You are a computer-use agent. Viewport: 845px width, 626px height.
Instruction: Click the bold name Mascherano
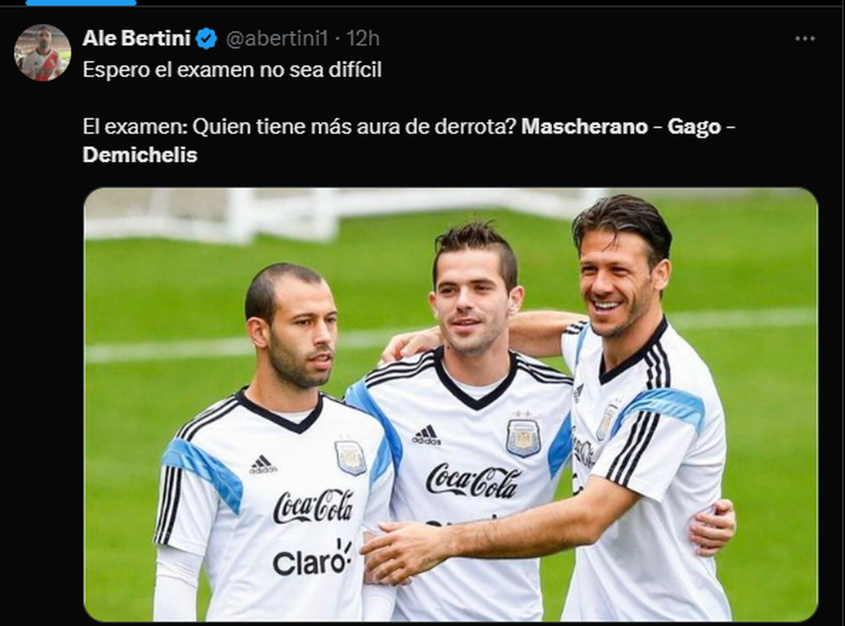point(584,127)
